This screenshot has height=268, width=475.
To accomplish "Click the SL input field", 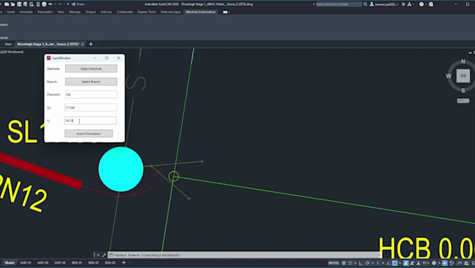I will pyautogui.click(x=91, y=108).
